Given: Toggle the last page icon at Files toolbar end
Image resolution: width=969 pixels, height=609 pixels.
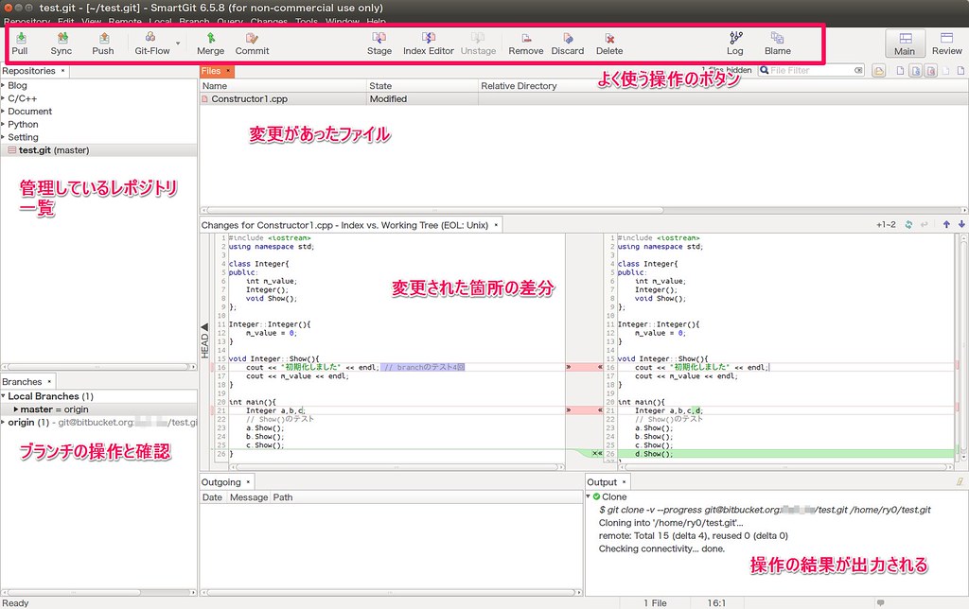Looking at the screenshot, I should tap(960, 71).
